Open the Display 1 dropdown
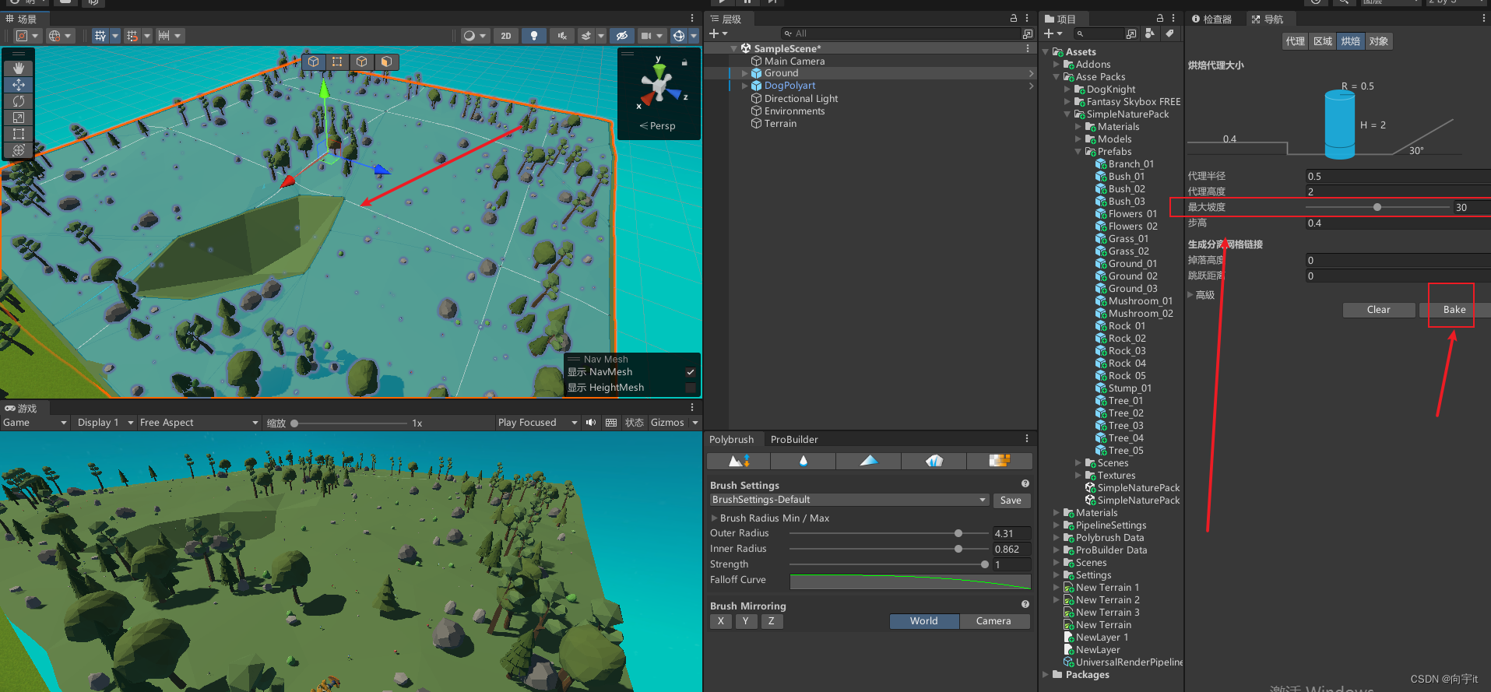Screen dimensions: 1491x692 coord(105,423)
